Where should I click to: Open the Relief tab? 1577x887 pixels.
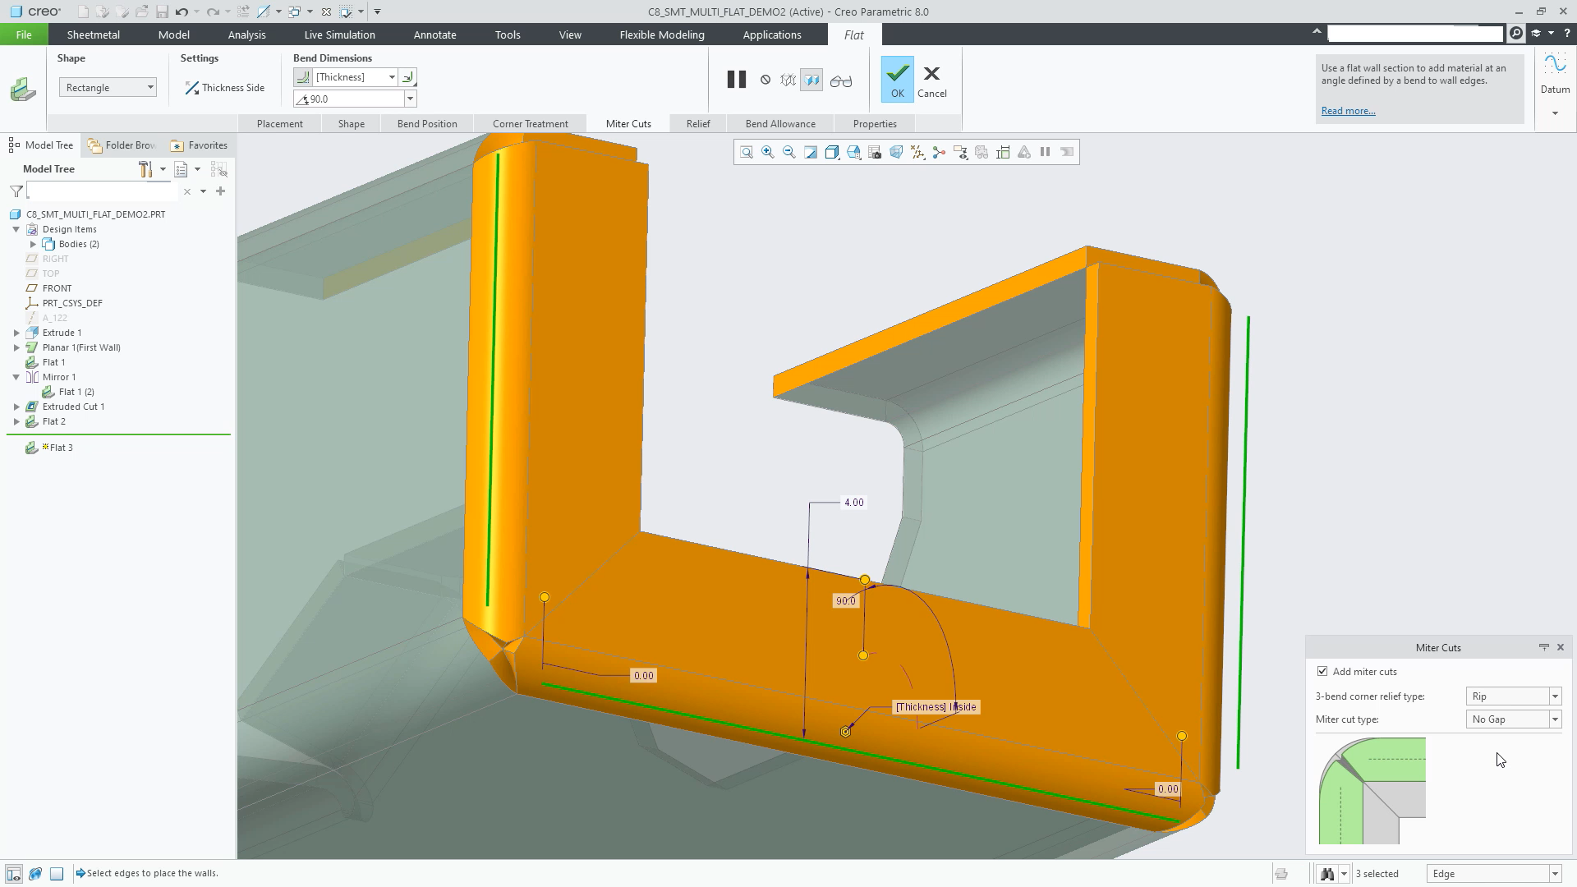click(x=698, y=124)
